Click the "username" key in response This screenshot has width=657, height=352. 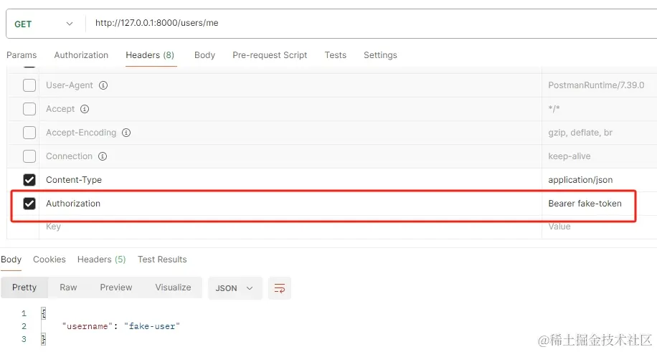coord(88,326)
